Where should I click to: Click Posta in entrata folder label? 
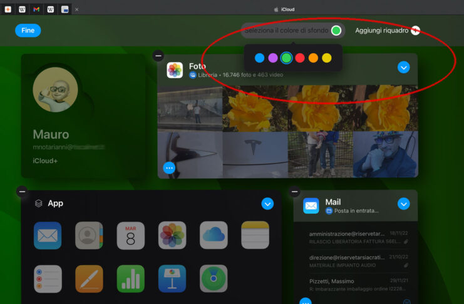(x=356, y=211)
